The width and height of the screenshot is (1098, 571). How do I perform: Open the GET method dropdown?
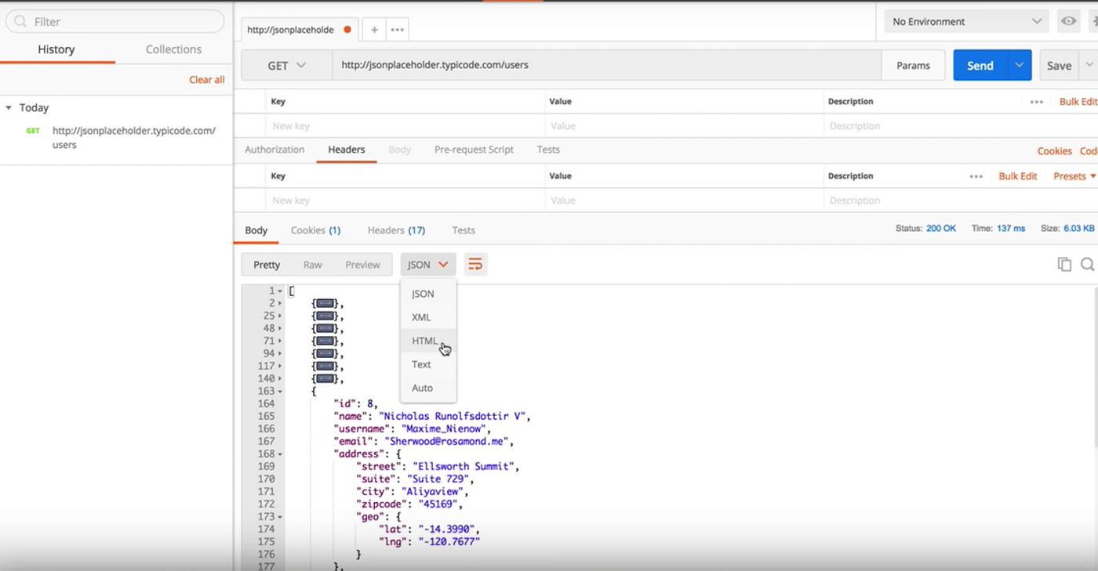(286, 65)
